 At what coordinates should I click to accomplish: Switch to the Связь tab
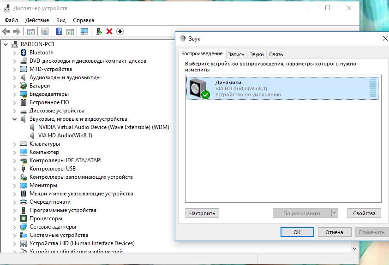pos(276,54)
